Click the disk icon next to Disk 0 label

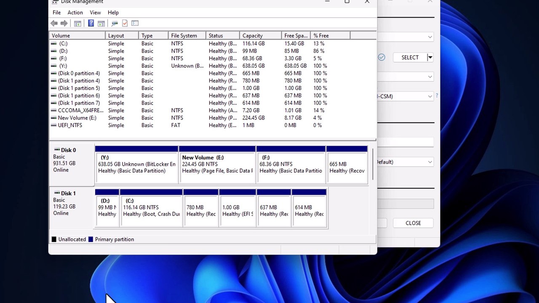pyautogui.click(x=56, y=150)
